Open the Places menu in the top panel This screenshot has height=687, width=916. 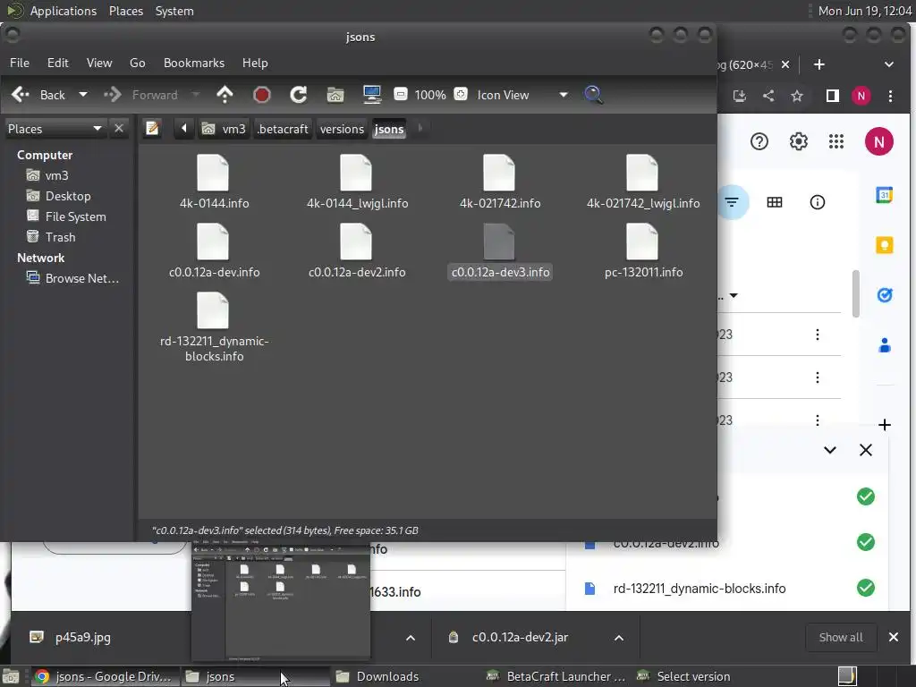[125, 11]
